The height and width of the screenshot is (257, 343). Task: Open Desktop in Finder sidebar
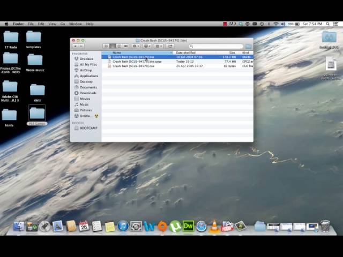click(86, 81)
